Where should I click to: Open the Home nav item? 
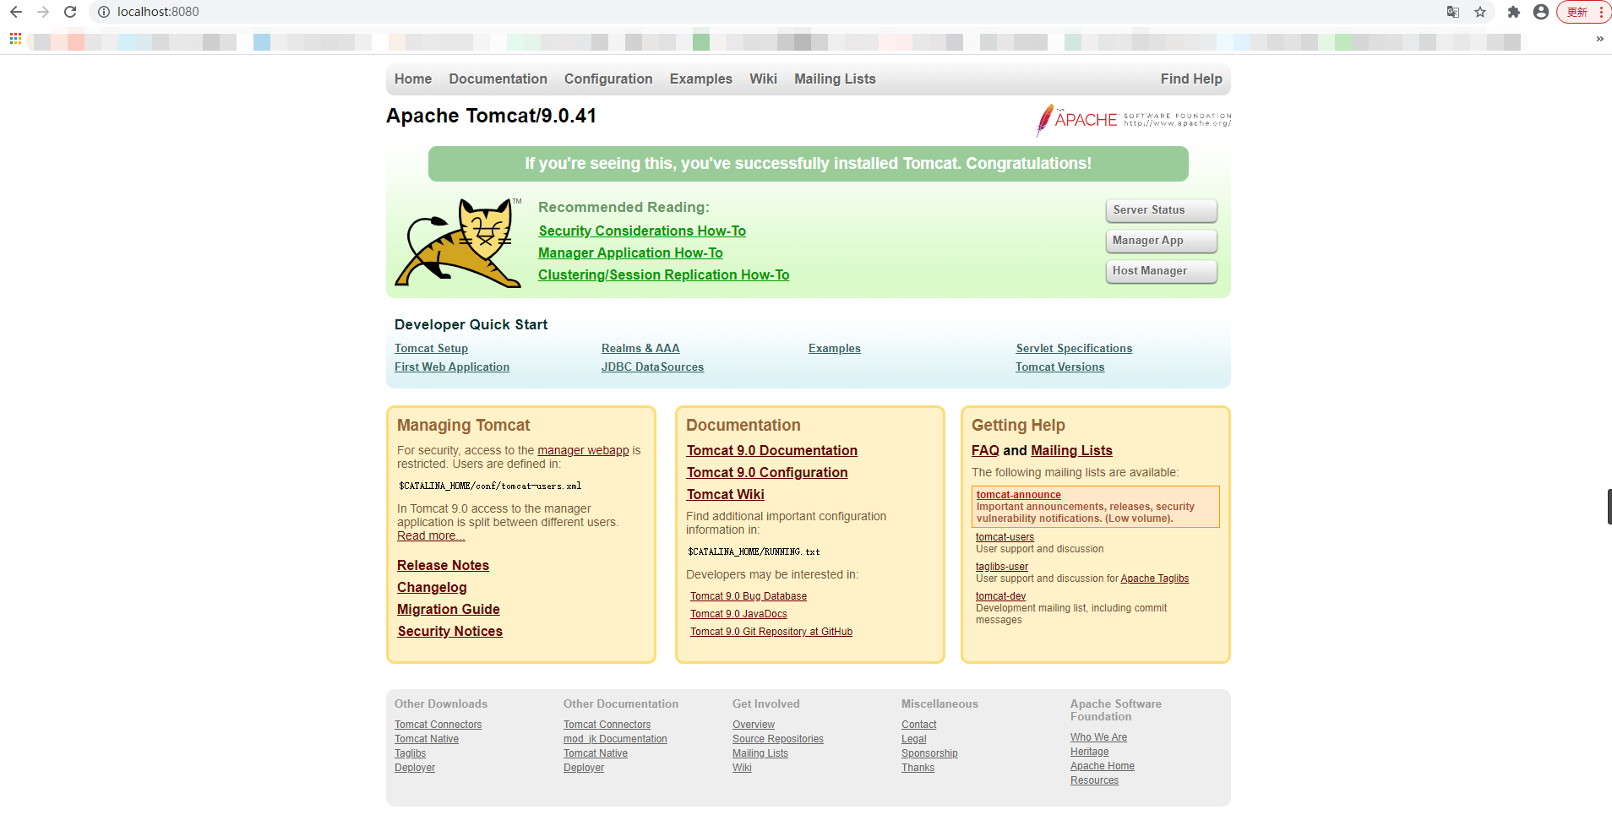tap(413, 79)
